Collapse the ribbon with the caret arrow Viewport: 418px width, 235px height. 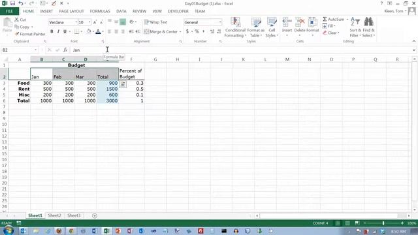[413, 41]
